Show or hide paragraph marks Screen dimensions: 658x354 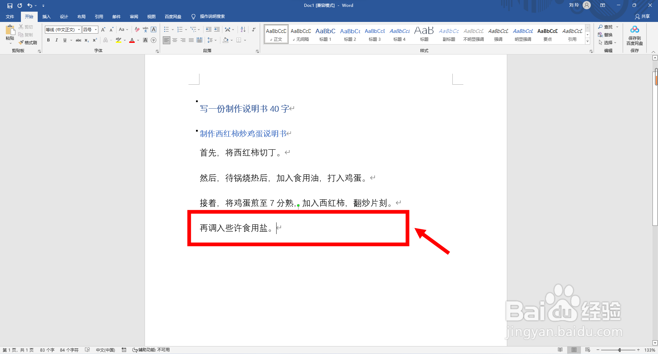click(254, 29)
